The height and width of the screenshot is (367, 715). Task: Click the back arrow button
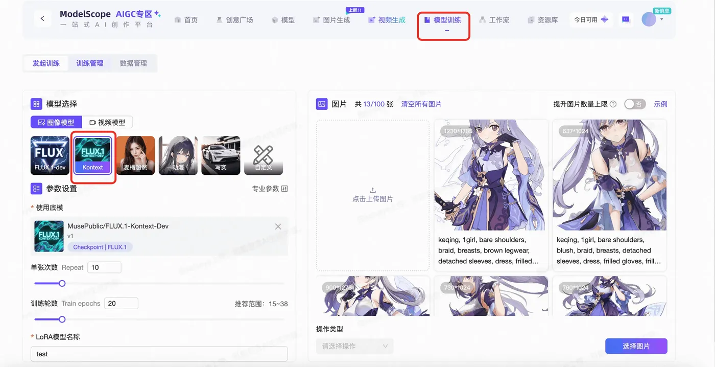pos(42,19)
